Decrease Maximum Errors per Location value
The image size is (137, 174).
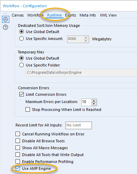[x=94, y=104]
